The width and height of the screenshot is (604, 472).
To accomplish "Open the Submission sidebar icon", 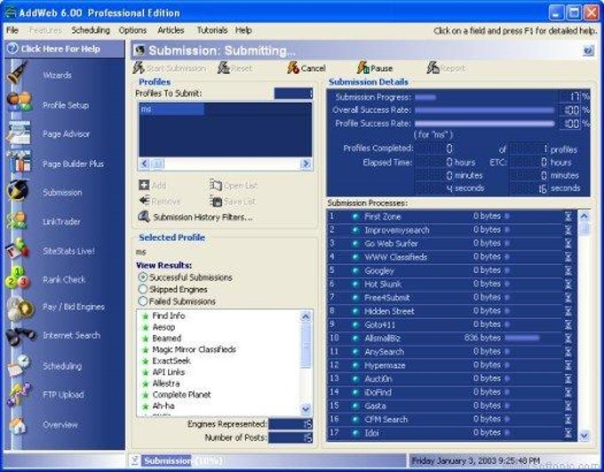I will pos(18,190).
